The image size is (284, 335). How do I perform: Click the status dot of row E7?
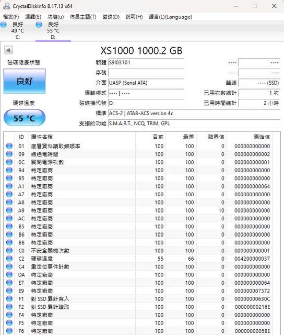pos(9,283)
